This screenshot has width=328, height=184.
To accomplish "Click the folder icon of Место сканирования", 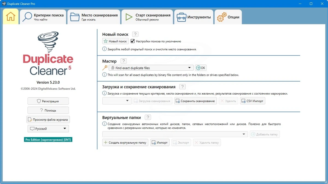I will point(75,17).
